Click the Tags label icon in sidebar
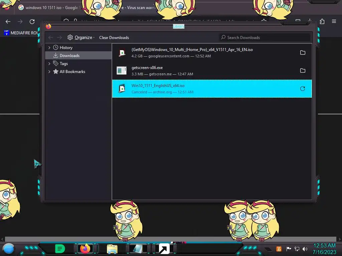This screenshot has width=342, height=256. 56,63
